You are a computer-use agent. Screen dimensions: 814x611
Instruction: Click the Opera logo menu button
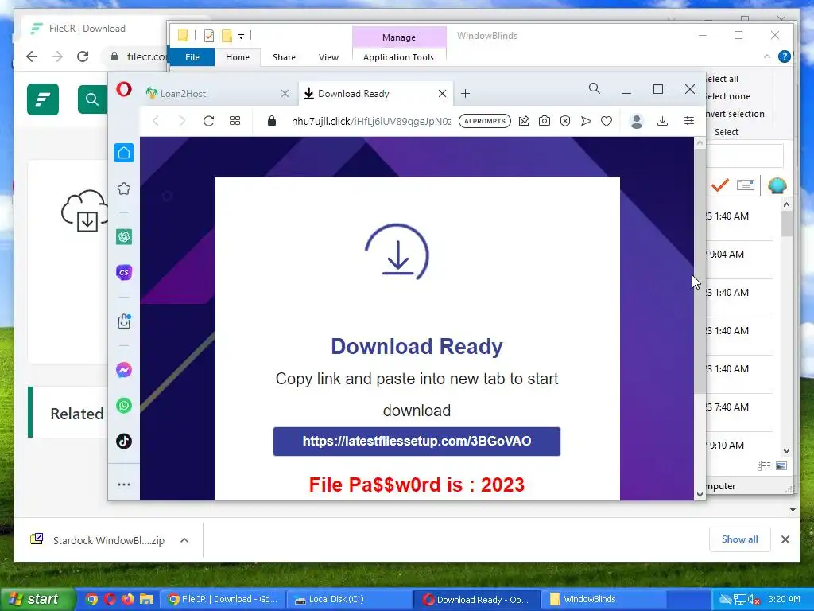tap(123, 89)
